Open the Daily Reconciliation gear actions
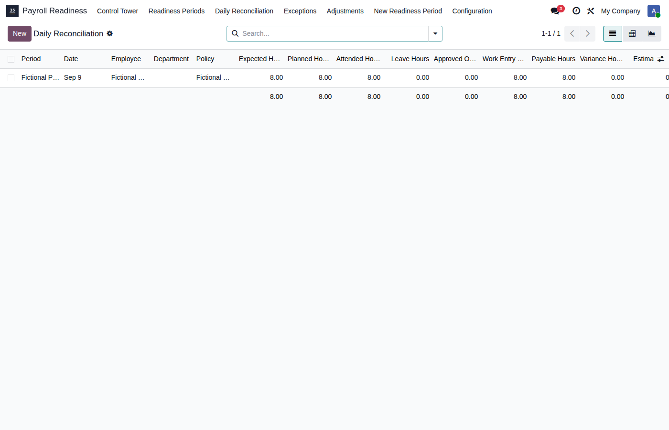 pos(110,33)
